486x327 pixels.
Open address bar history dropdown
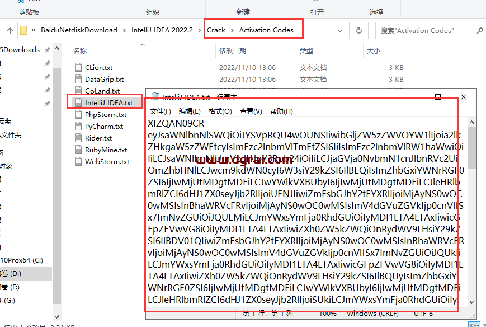(x=340, y=31)
